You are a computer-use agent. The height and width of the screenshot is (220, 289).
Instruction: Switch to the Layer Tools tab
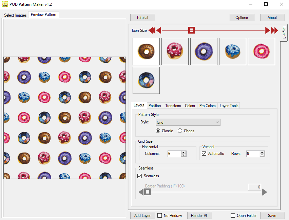pos(229,105)
